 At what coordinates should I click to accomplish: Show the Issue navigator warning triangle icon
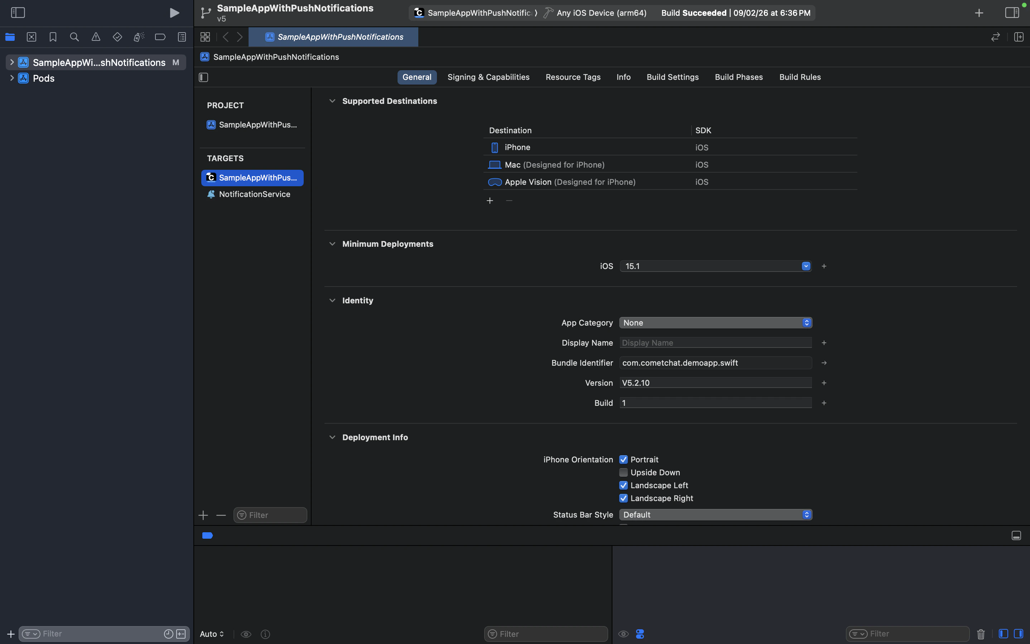point(95,37)
